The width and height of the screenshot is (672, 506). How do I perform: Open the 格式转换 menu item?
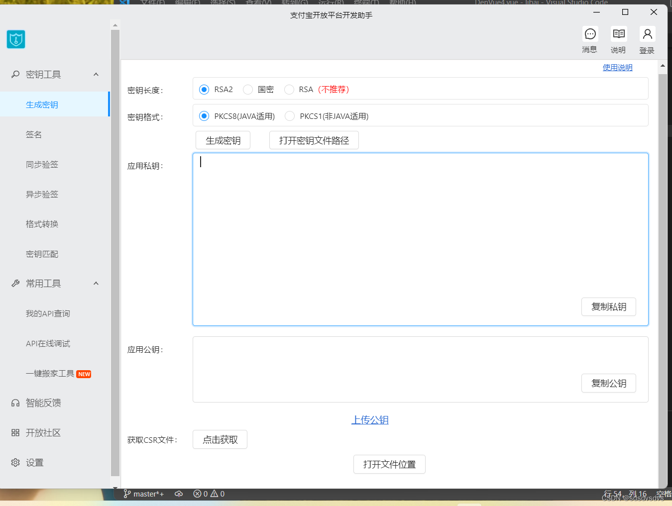(55, 224)
